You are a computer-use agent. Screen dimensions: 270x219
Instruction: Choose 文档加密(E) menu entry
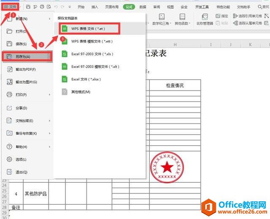(x=27, y=121)
